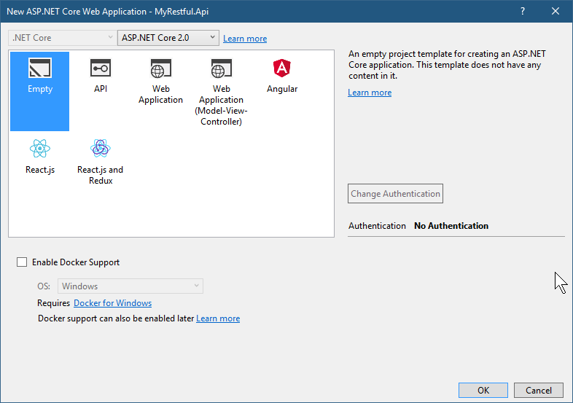Click Learn more link about Docker support
The height and width of the screenshot is (403, 573).
[x=218, y=318]
